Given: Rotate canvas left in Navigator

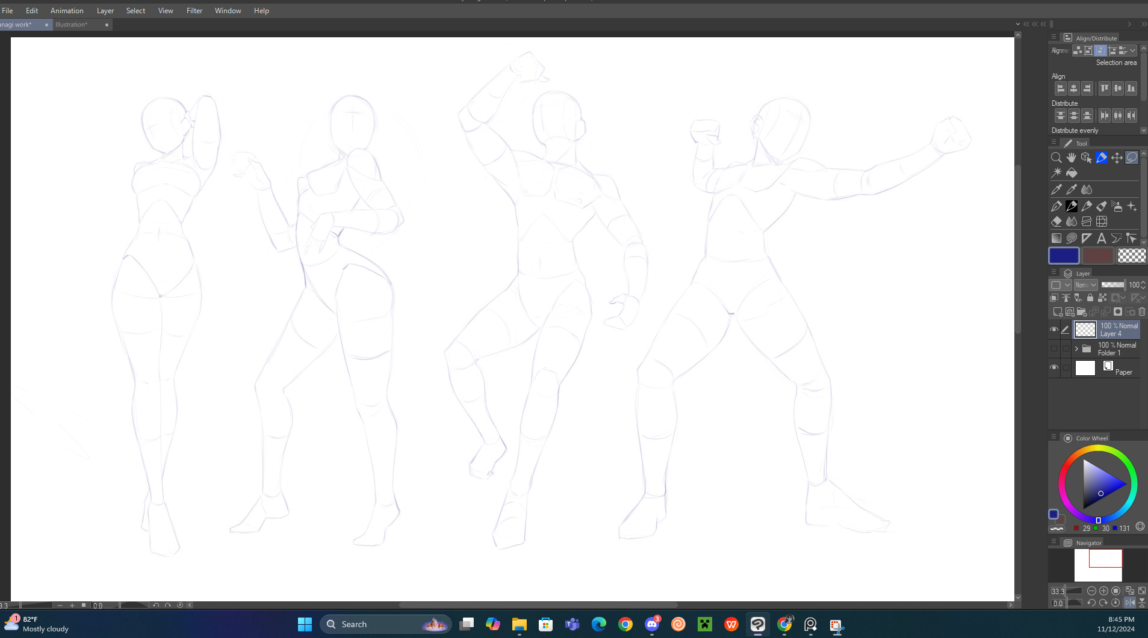Looking at the screenshot, I should pos(1091,603).
